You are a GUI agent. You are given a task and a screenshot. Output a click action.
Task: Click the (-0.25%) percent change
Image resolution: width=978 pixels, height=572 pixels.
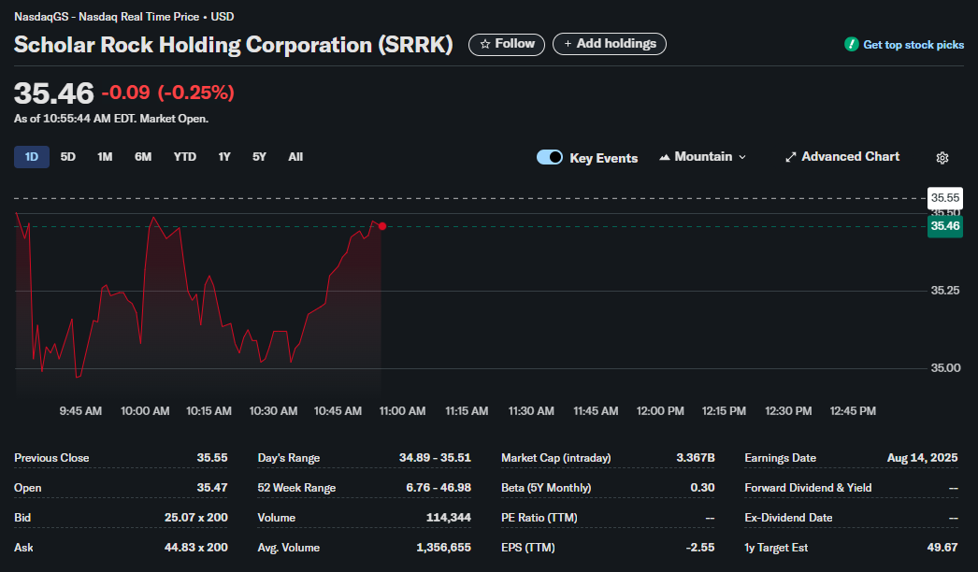click(195, 93)
